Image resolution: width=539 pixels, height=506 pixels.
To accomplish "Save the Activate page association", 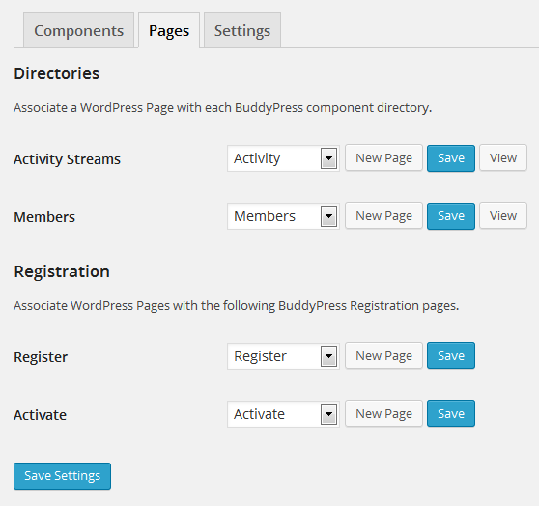I will 451,413.
